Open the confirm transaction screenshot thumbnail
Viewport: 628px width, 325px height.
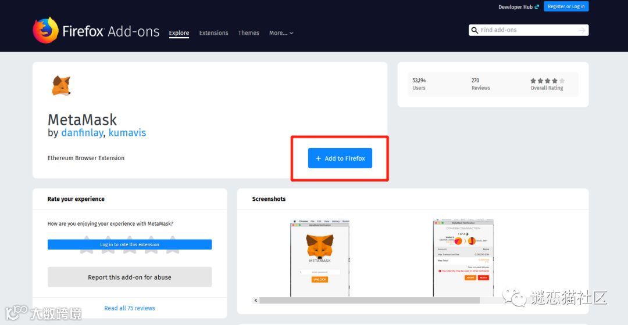(463, 258)
